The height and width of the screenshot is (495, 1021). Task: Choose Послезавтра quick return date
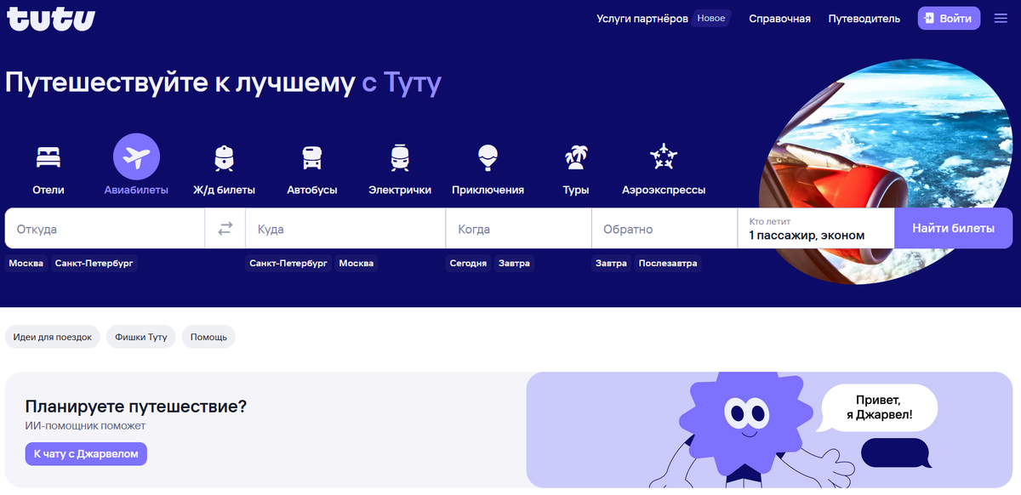click(x=668, y=264)
